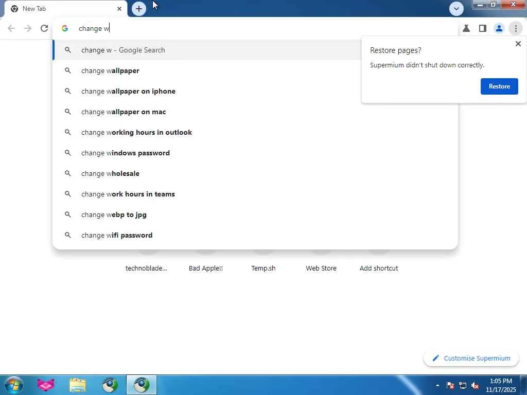Click search icon beside 'change webp to jpg'
Viewport: 527px width, 395px height.
pos(68,214)
